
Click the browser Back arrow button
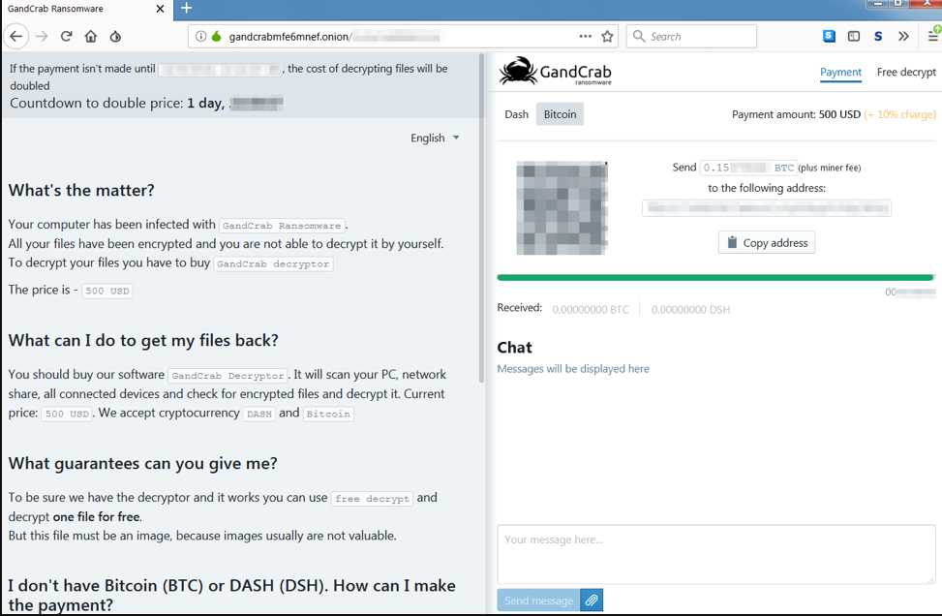16,37
